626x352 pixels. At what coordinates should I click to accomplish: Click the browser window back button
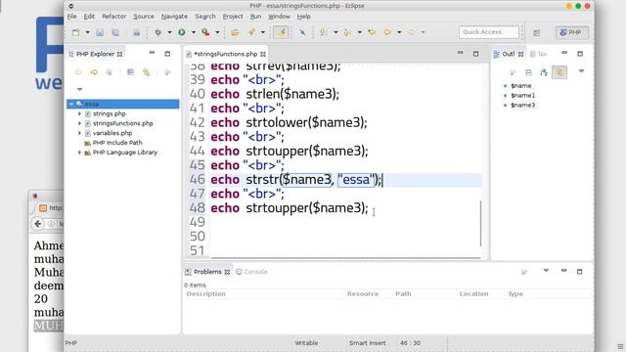(x=38, y=224)
